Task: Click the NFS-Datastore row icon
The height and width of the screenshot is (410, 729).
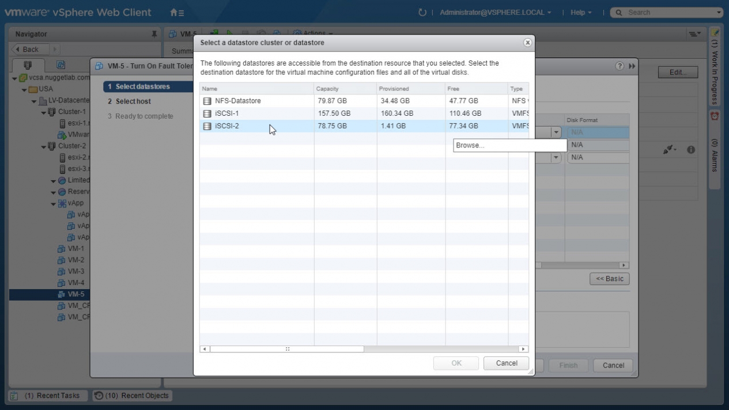Action: click(x=207, y=101)
